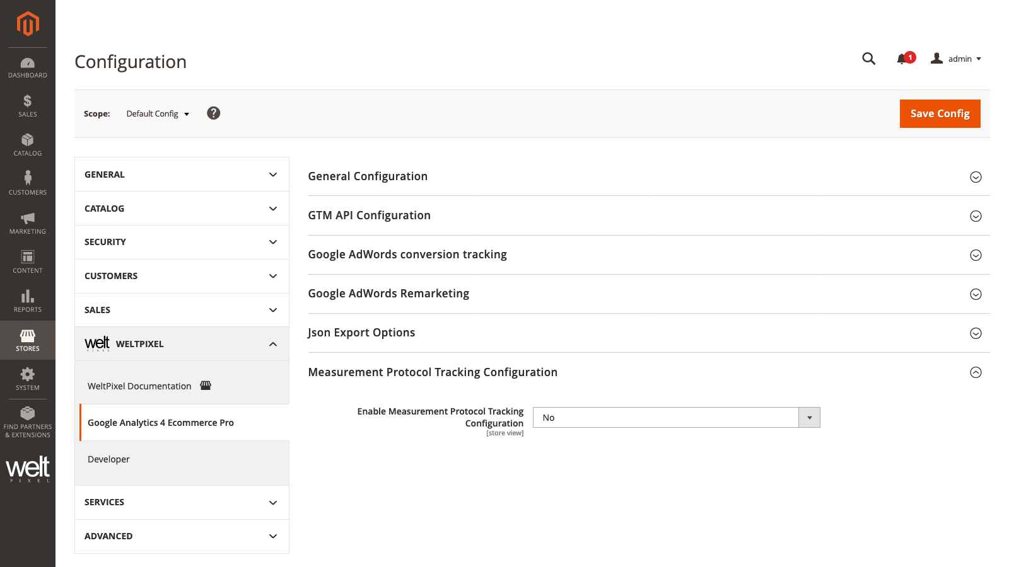
Task: Expand the CUSTOMERS config tab
Action: pyautogui.click(x=182, y=276)
